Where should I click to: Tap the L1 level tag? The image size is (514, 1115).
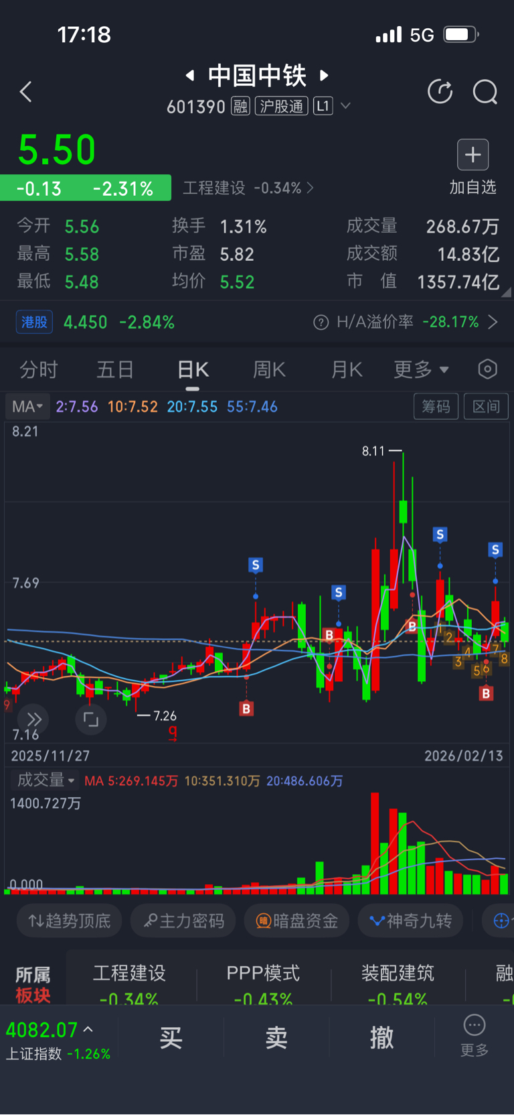point(323,106)
